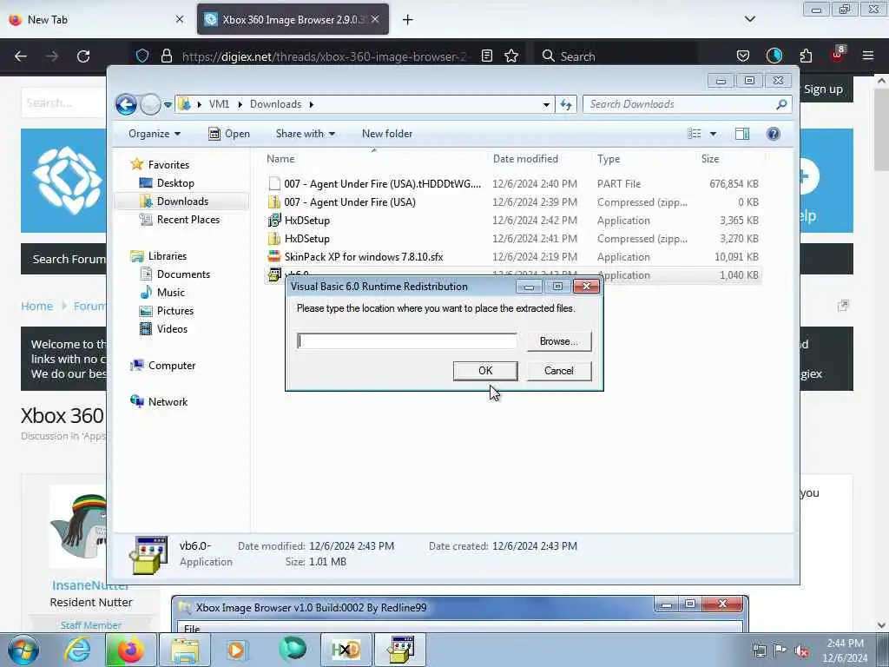List all tabs dropdown arrow
889x667 pixels.
pyautogui.click(x=749, y=19)
